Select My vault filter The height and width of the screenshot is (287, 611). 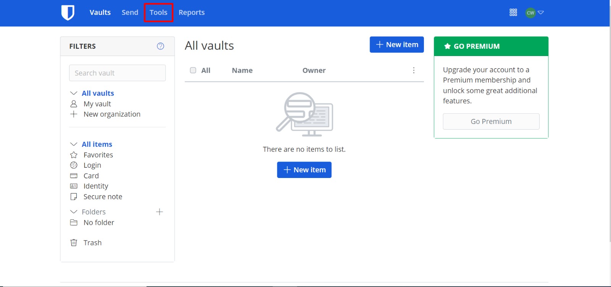click(97, 104)
